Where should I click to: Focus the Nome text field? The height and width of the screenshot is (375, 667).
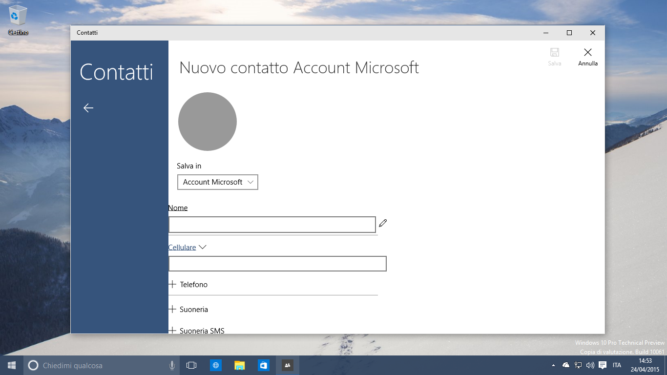tap(272, 225)
